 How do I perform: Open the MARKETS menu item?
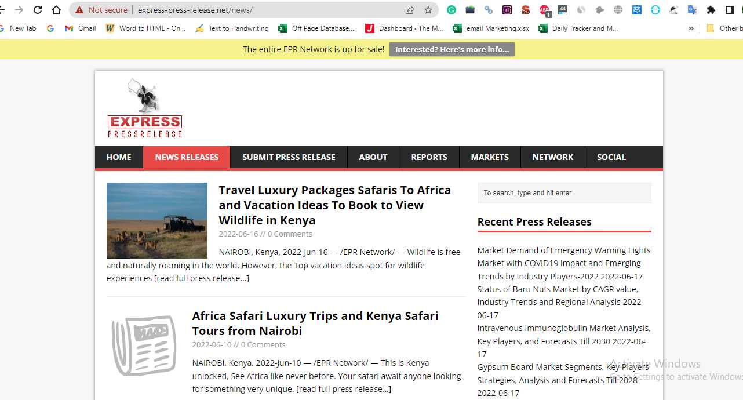tap(490, 157)
